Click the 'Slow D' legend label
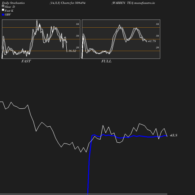195x195 pixels. 10,7
